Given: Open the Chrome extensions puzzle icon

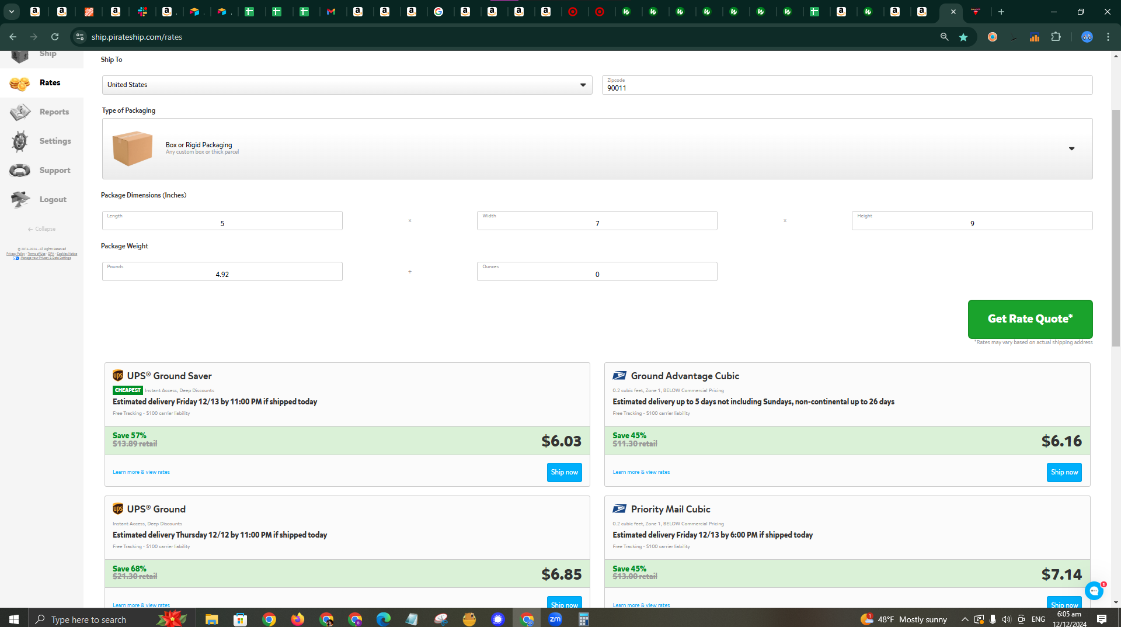Looking at the screenshot, I should [1056, 37].
